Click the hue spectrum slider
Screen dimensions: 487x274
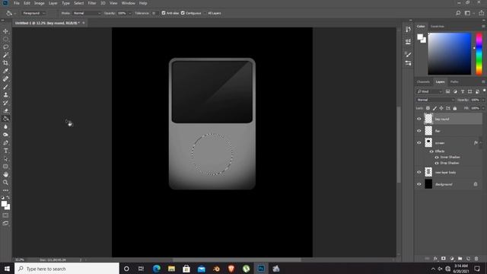(x=479, y=54)
